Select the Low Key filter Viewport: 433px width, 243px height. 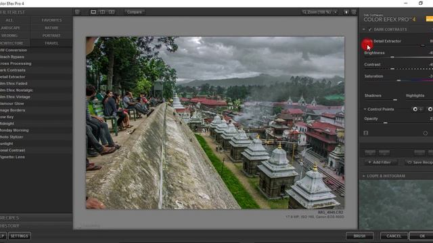click(36, 117)
